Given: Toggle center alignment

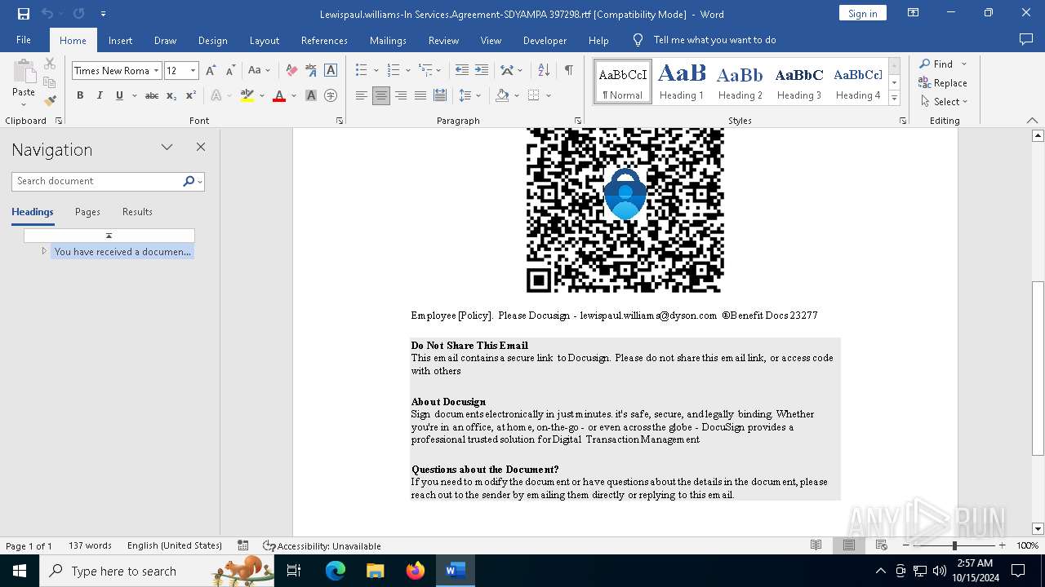Looking at the screenshot, I should tap(381, 95).
